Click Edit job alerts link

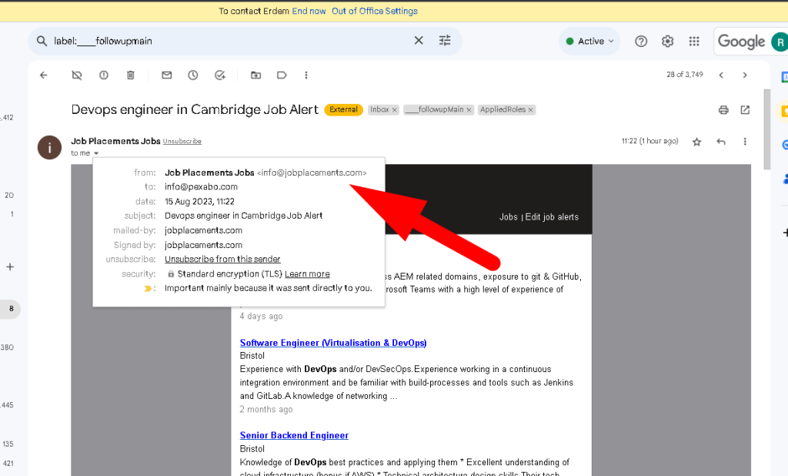coord(552,217)
